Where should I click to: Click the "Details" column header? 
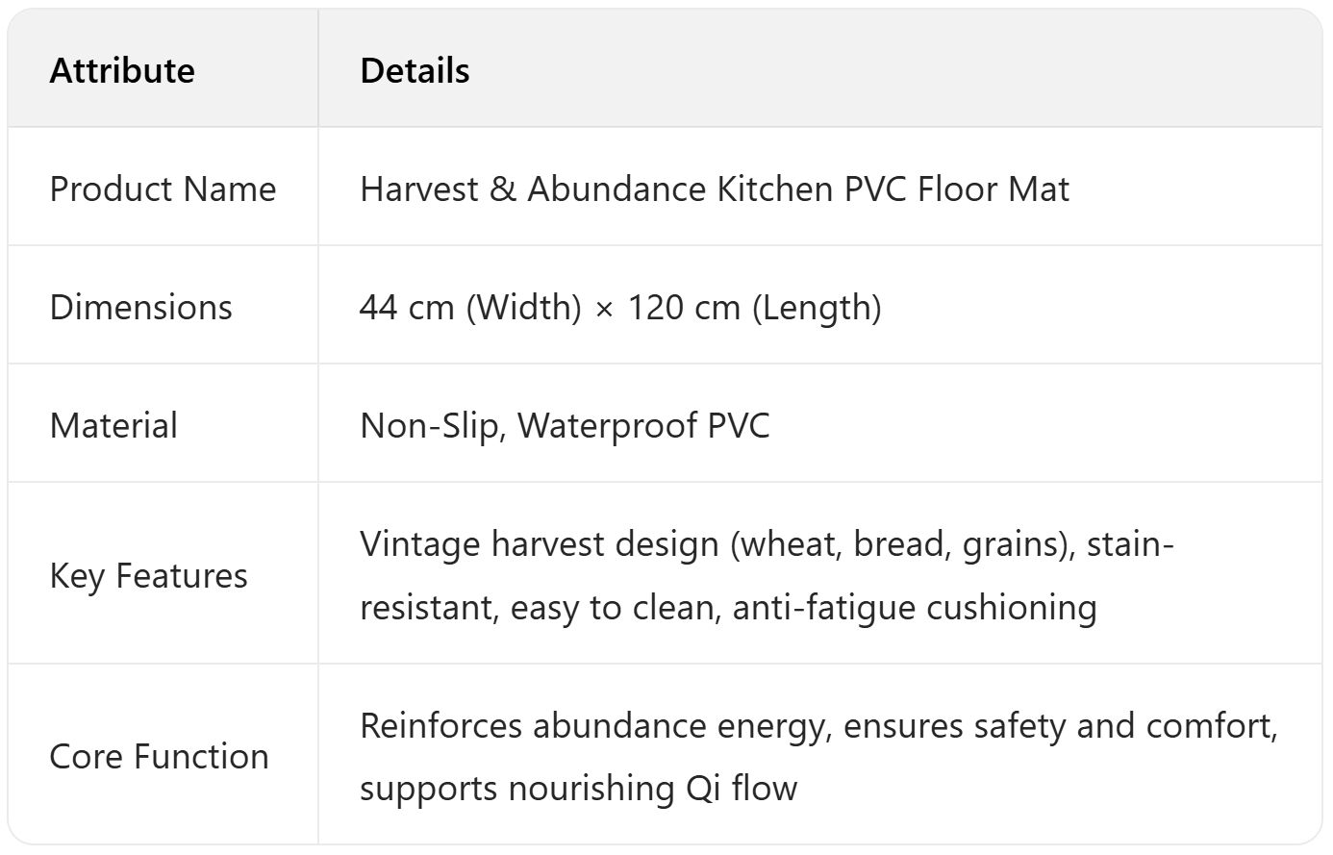(415, 70)
